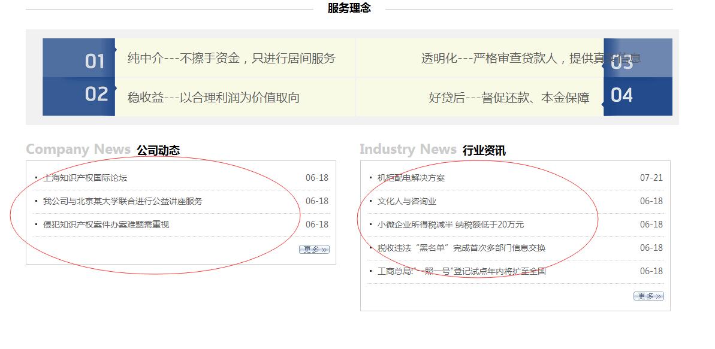Open industry article 文化人与咨询业
The image size is (715, 349).
tap(407, 201)
